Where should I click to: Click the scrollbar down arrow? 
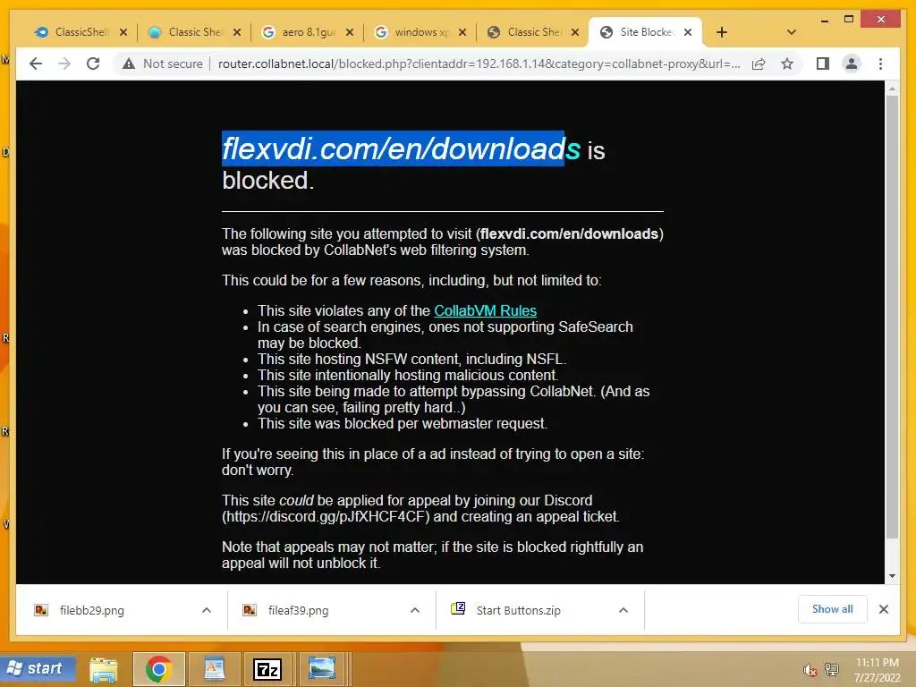pos(892,576)
